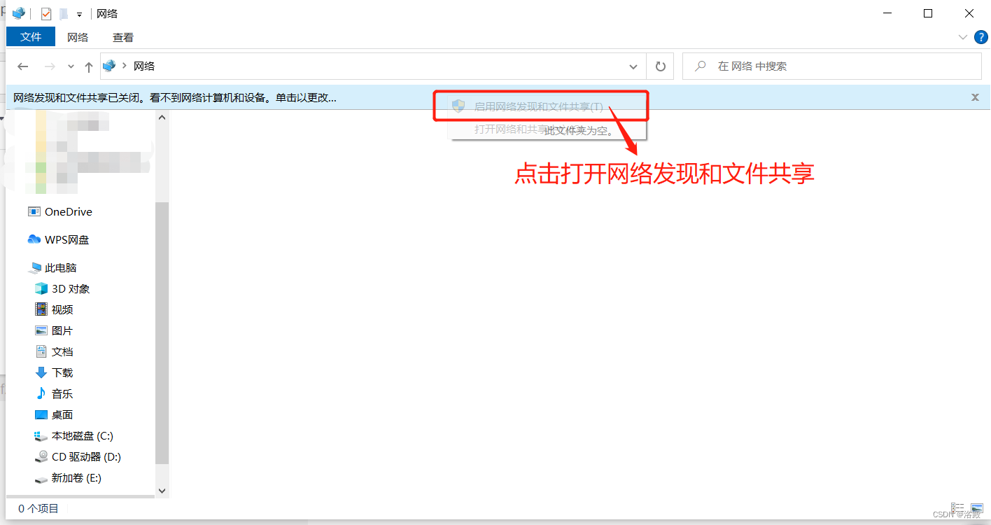Minimize the 网络 explorer window
Viewport: 991px width, 525px height.
click(887, 13)
